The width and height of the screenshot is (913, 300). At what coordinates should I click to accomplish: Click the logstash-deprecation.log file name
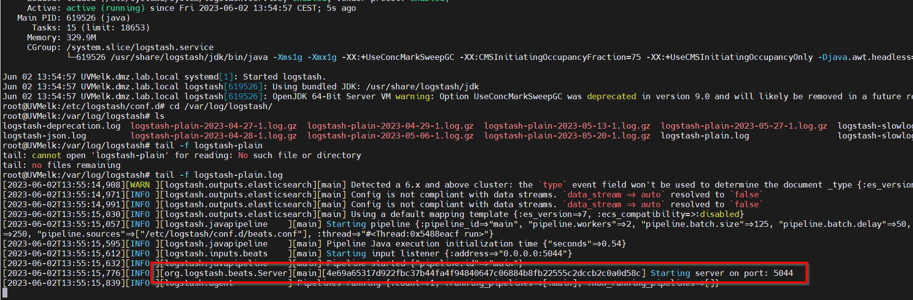point(61,126)
